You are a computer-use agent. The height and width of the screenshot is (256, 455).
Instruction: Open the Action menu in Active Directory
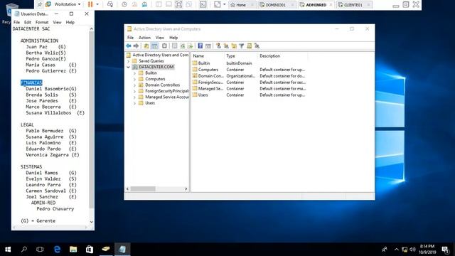tap(144, 38)
